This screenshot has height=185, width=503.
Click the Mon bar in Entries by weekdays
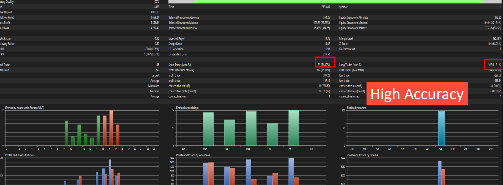tap(208, 129)
